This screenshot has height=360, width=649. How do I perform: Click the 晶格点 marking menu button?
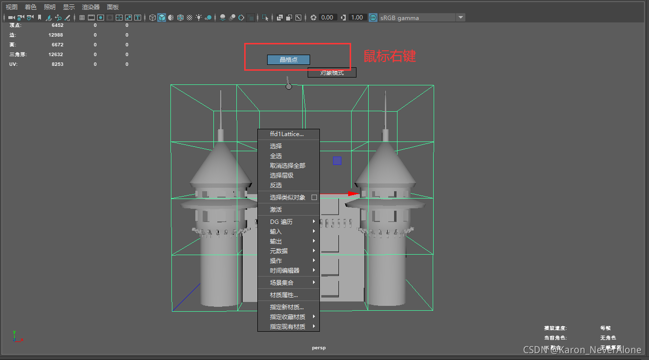pos(288,60)
